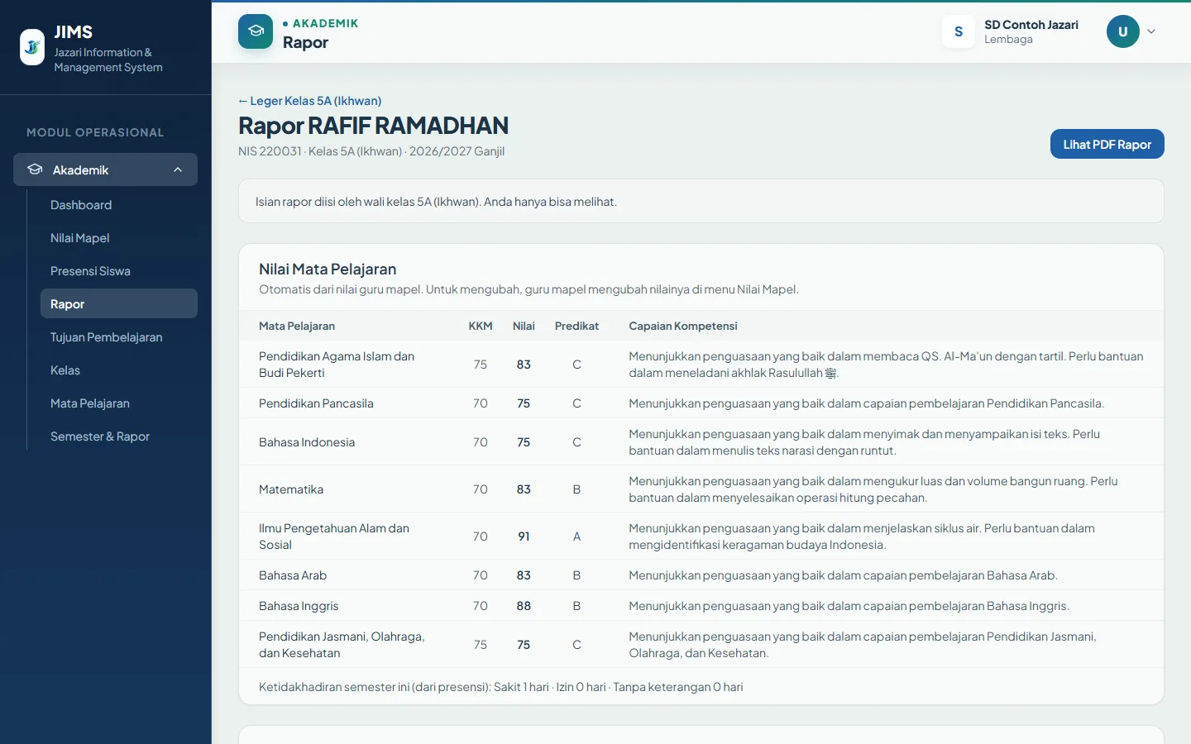
Task: Click predicate A in Ilmu Pengetahuan Alam row
Action: 576,537
